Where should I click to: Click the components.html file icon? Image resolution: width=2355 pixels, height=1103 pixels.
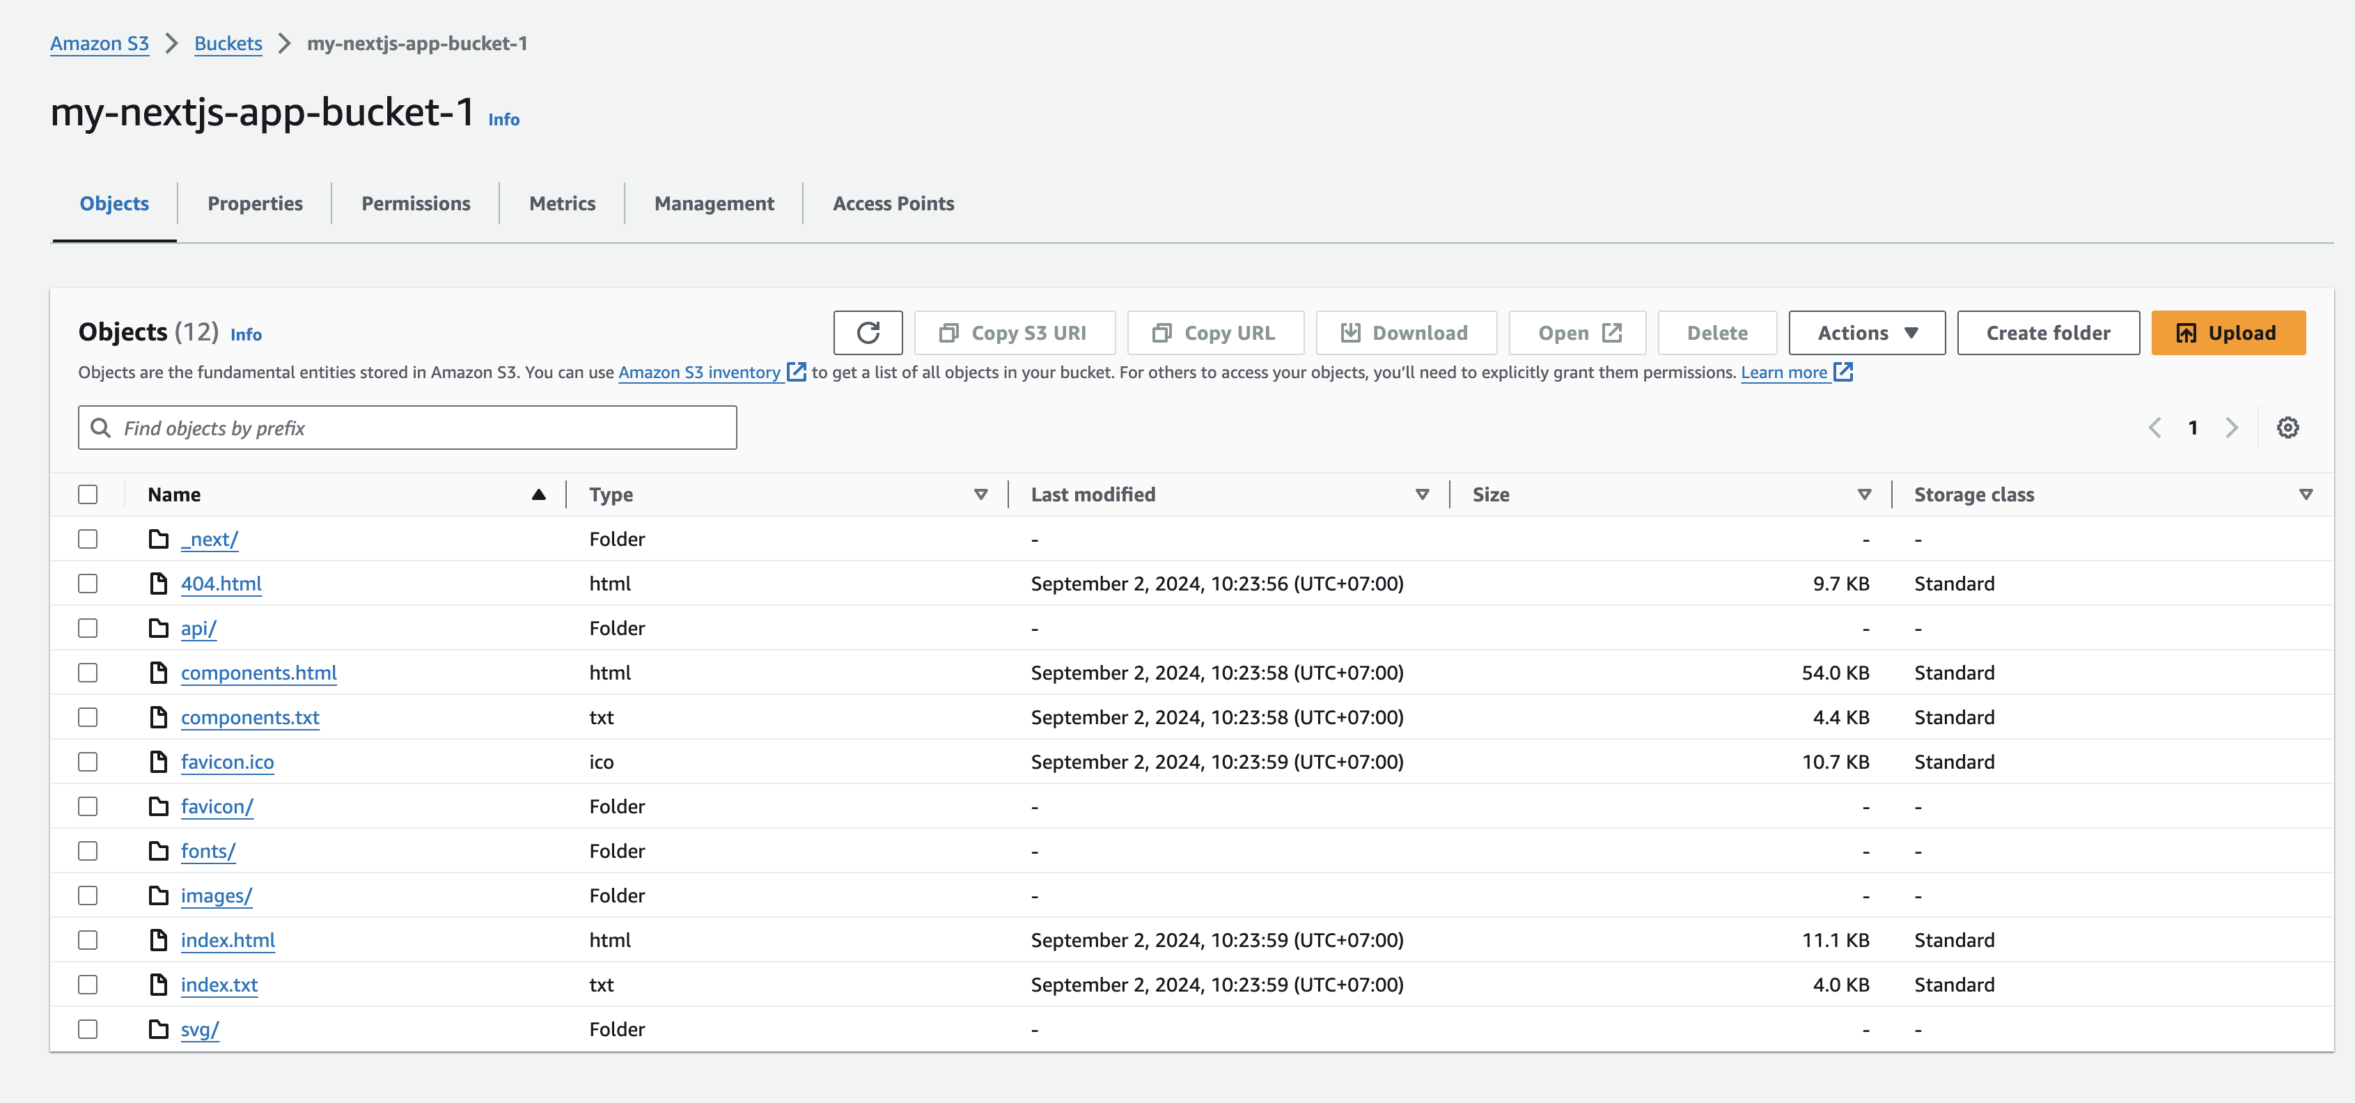pos(159,673)
